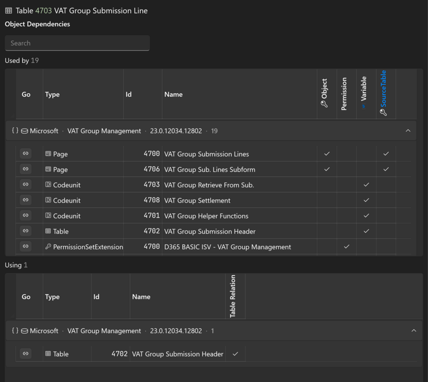Click Variable checkmark for Codeunit 4701
The image size is (428, 382).
(x=366, y=216)
